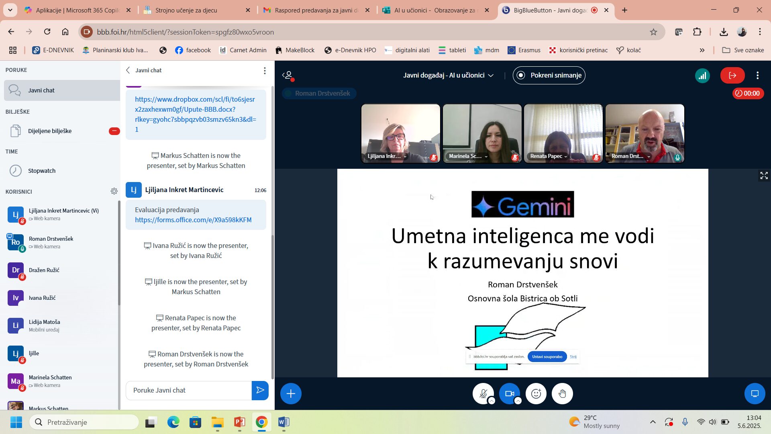This screenshot has width=771, height=434.
Task: Open connection status signal icon
Action: tap(702, 76)
